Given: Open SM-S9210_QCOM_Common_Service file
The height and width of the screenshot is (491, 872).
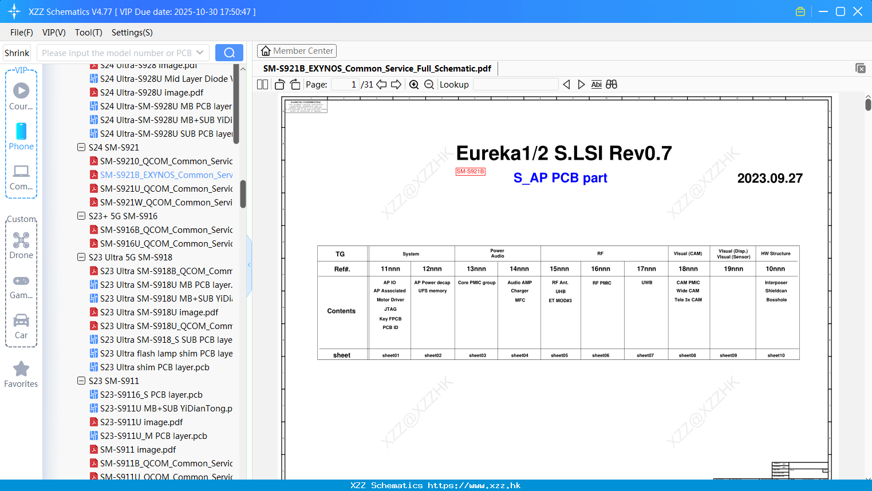Looking at the screenshot, I should (161, 161).
